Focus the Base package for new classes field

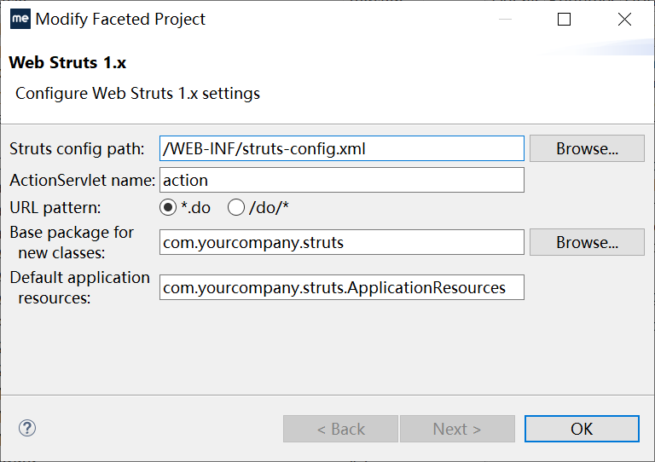342,242
